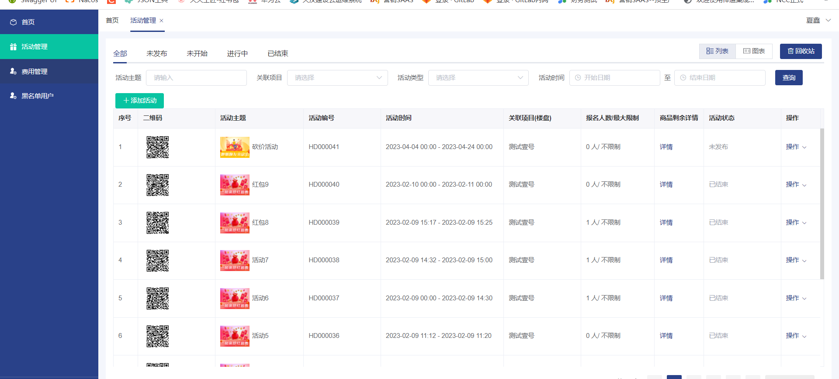Open 首页 in the sidebar
839x379 pixels.
coord(49,22)
